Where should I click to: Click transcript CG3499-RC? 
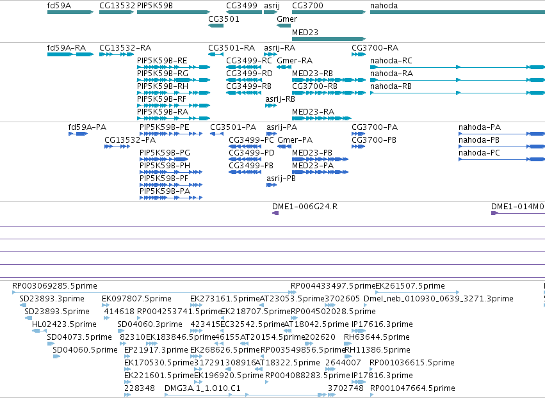pos(249,60)
